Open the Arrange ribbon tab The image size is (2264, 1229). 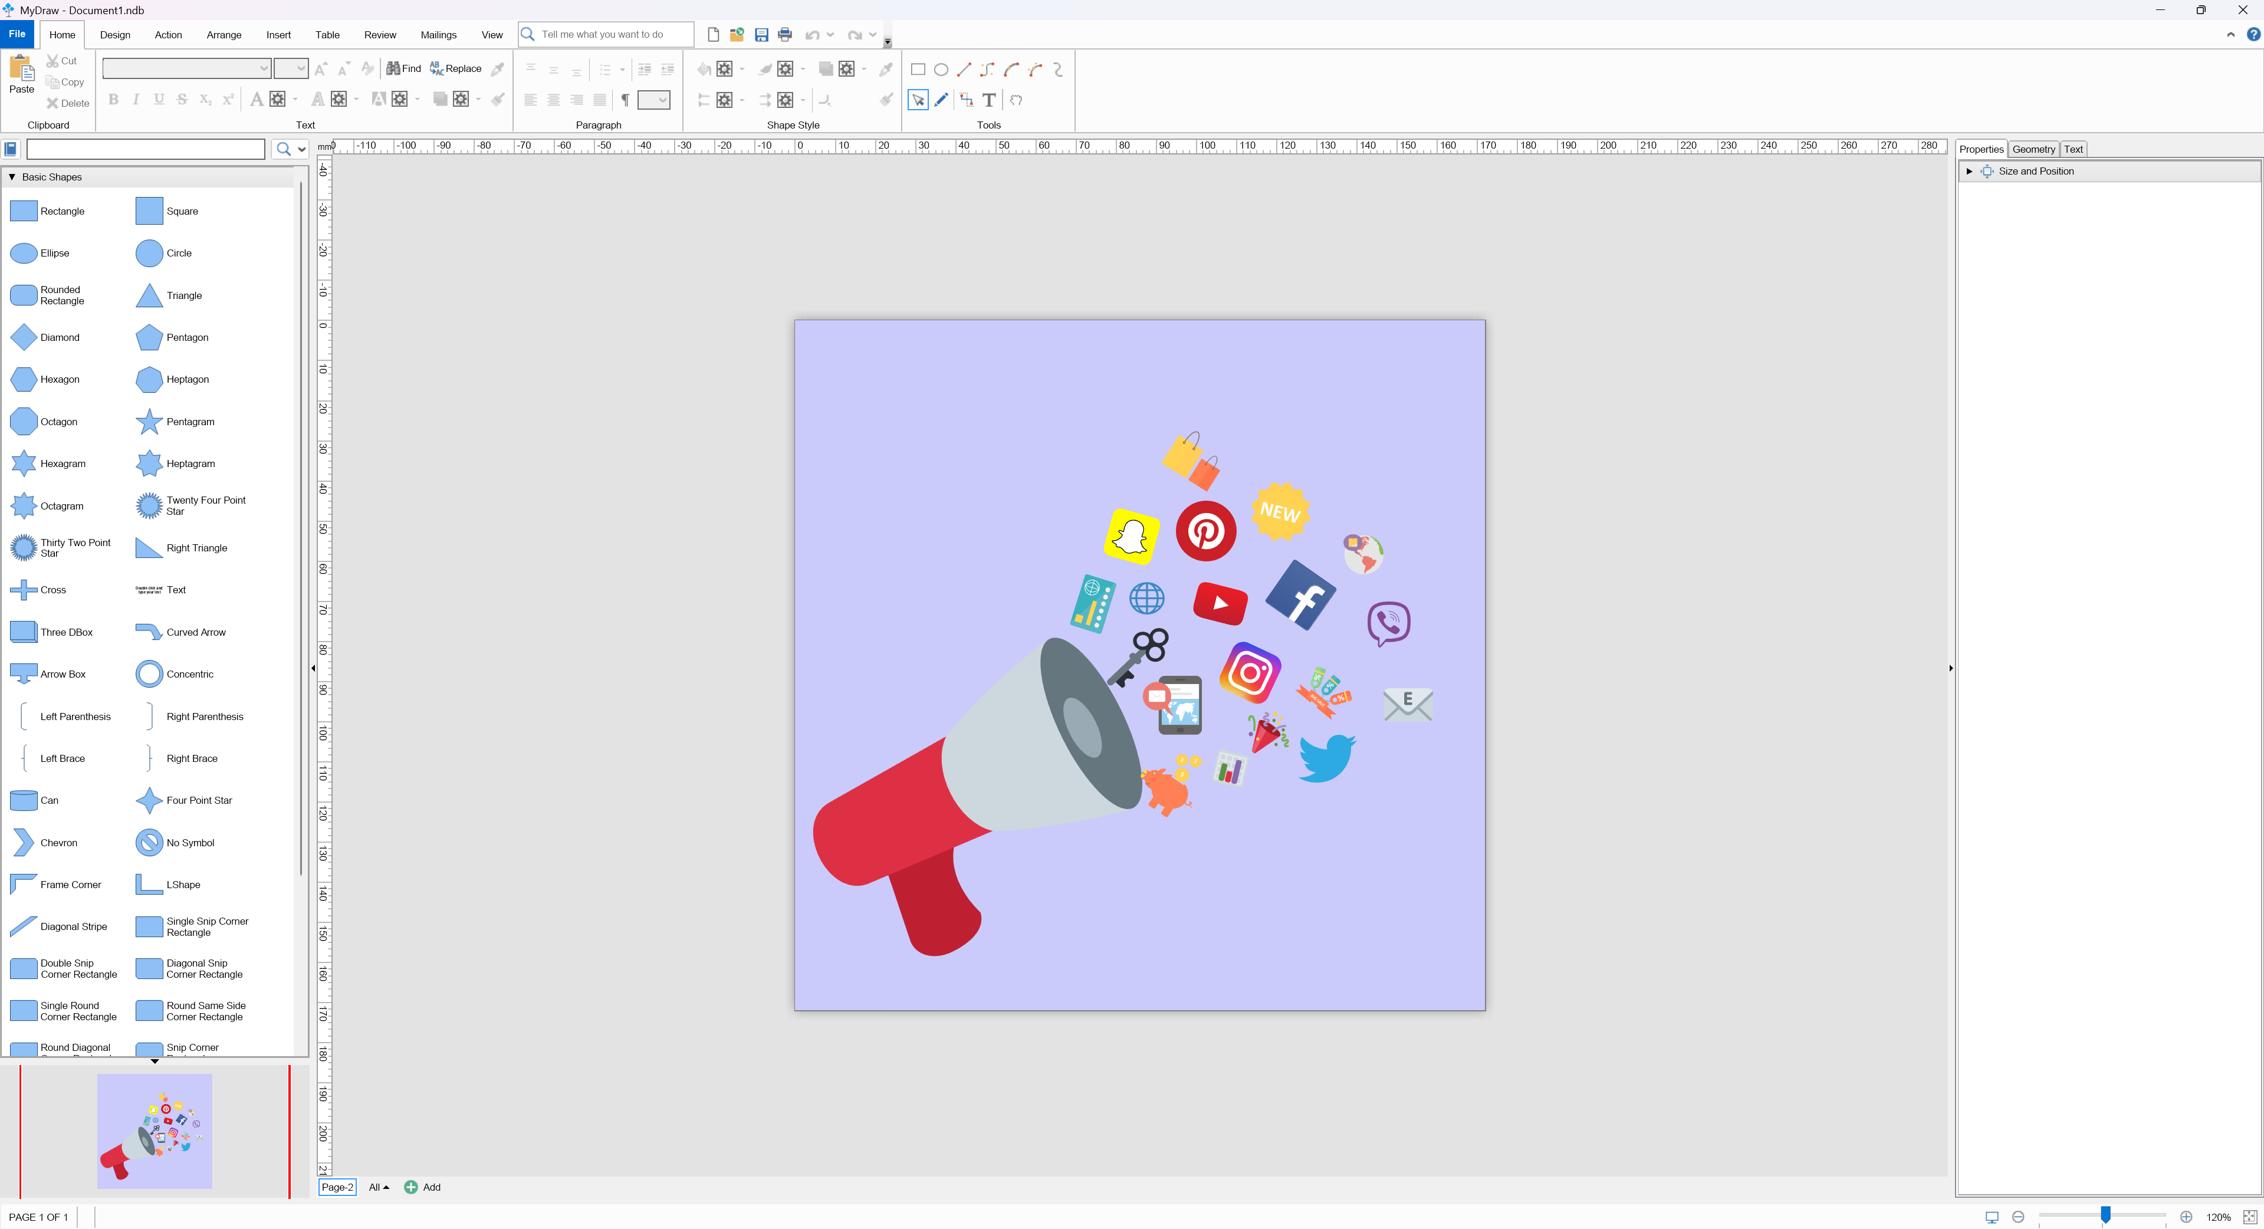click(x=224, y=35)
